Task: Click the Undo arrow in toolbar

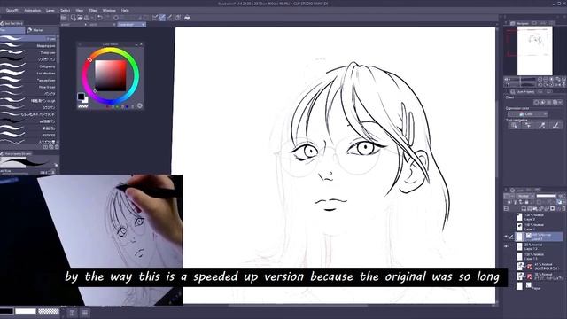Action: tap(100, 18)
